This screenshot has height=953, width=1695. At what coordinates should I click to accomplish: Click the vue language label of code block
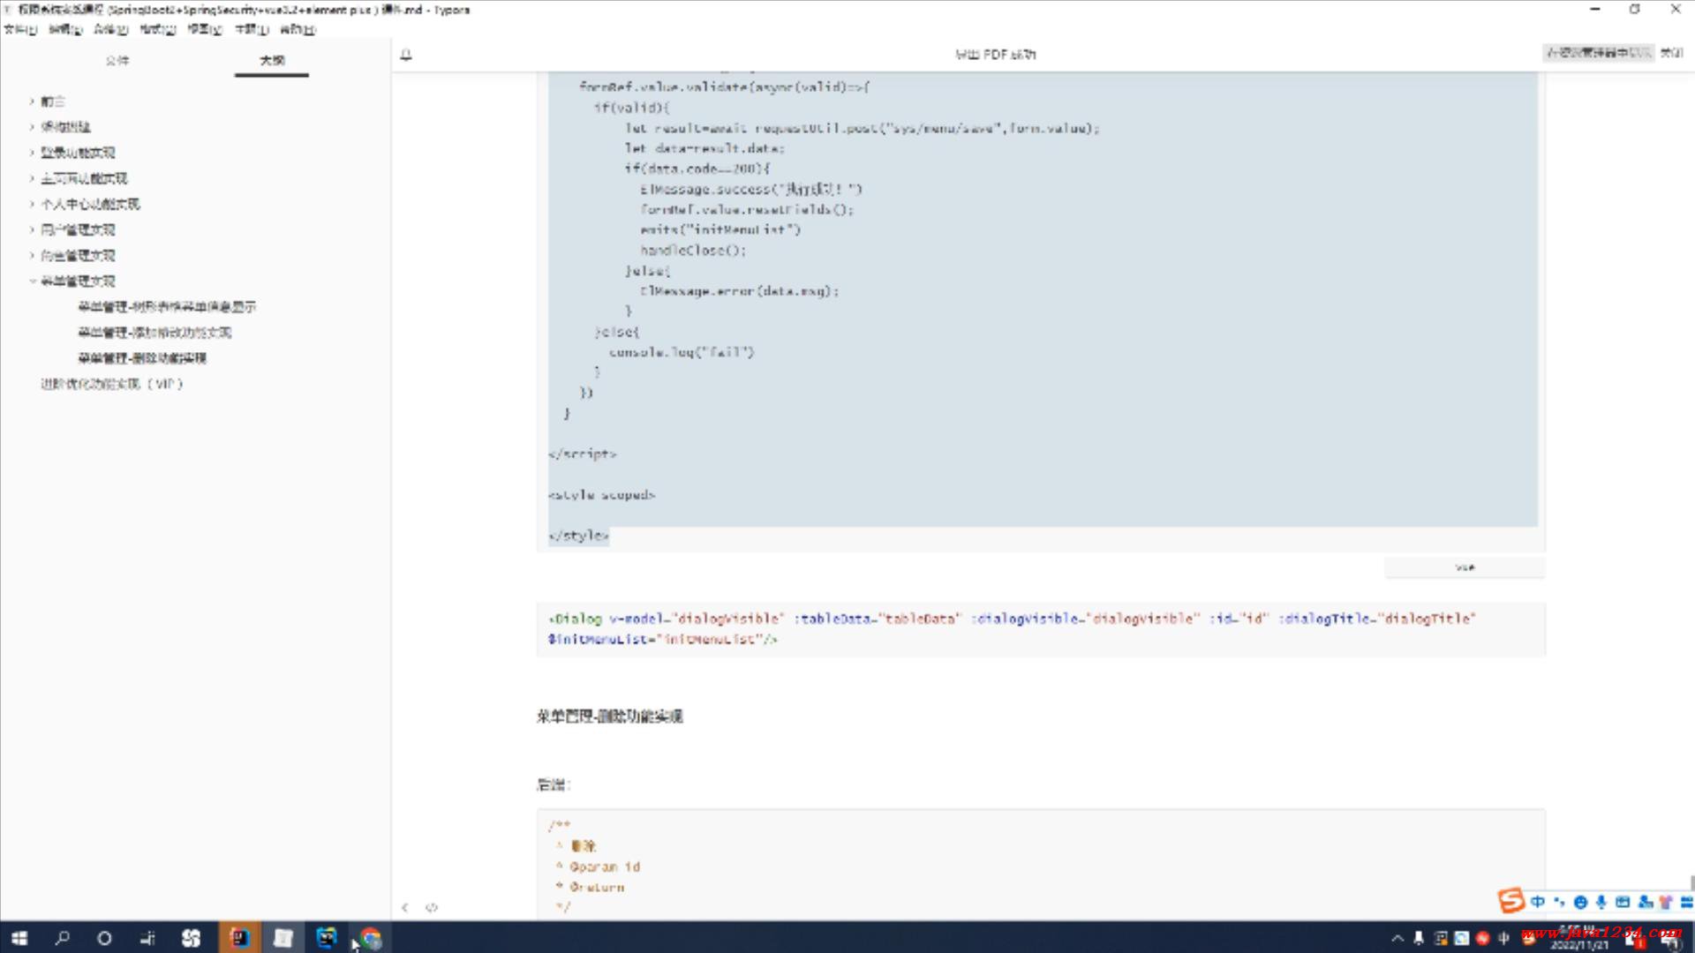pyautogui.click(x=1465, y=567)
